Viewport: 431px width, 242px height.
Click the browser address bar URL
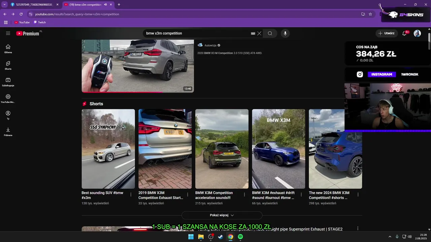77,14
